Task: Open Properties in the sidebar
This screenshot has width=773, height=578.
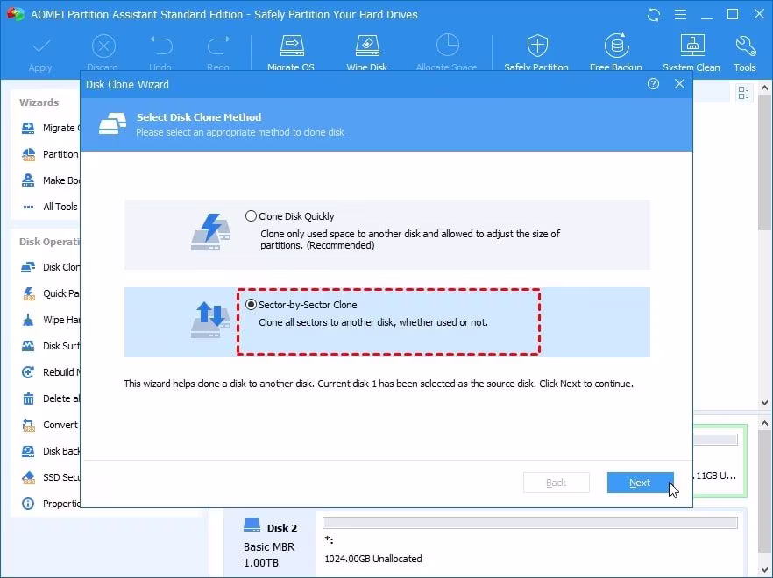Action: [x=50, y=503]
